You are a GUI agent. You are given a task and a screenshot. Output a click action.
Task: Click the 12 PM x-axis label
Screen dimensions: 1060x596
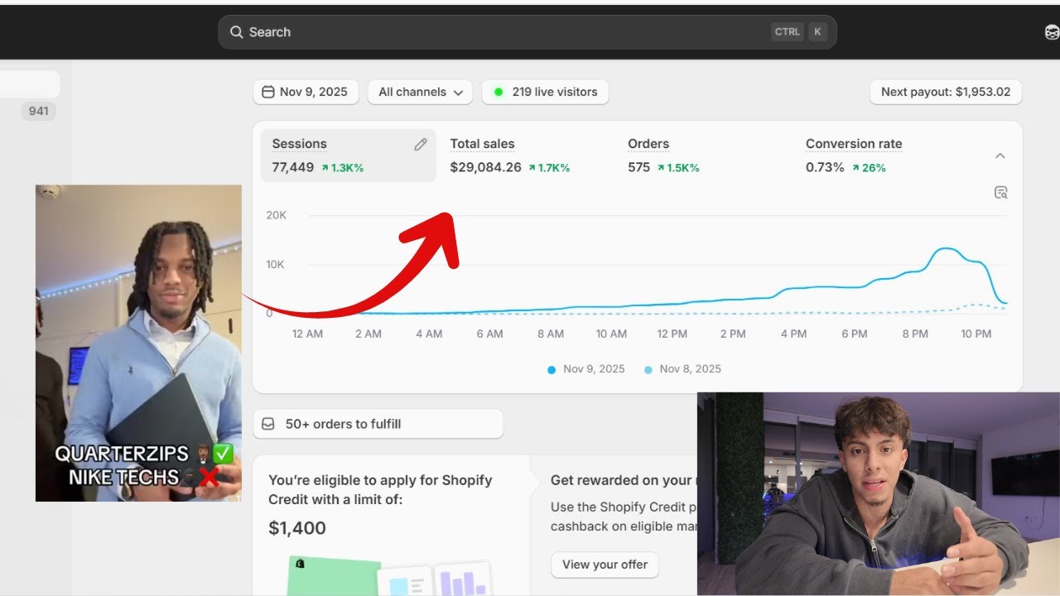tap(672, 334)
